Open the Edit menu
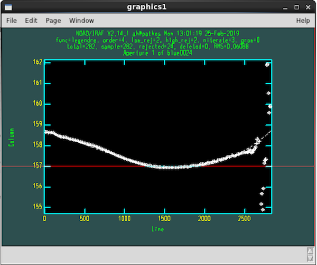Viewport: 317px width, 265px height. (x=31, y=21)
